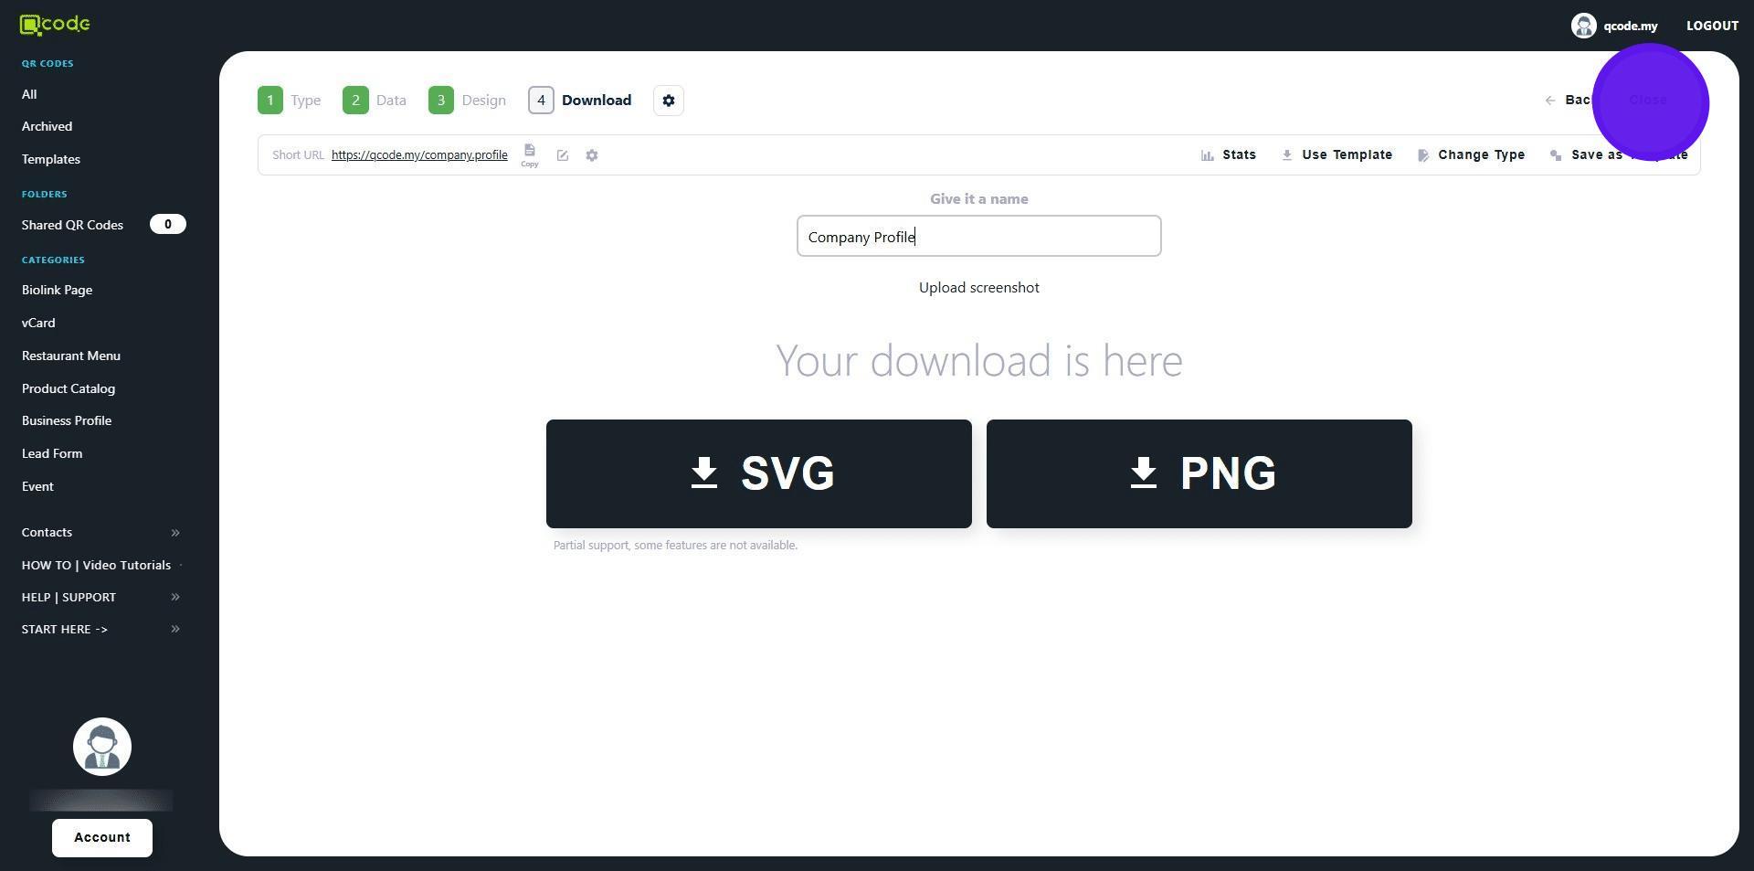Open short URL settings gear

(592, 155)
